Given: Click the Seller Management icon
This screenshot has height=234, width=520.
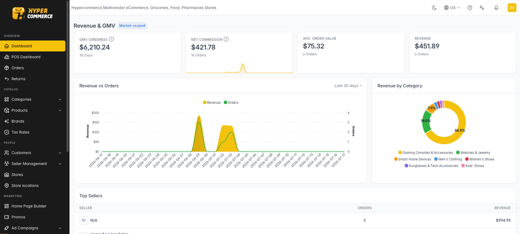Looking at the screenshot, I should pyautogui.click(x=6, y=164).
